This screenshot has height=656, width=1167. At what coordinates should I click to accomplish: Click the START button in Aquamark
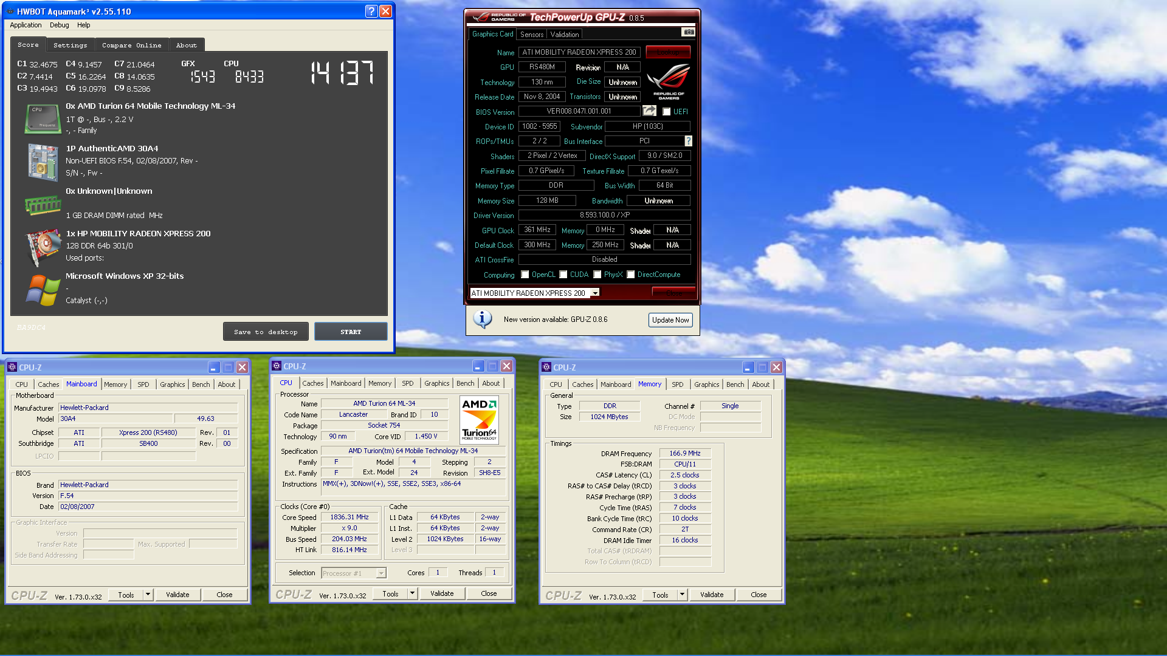point(351,332)
